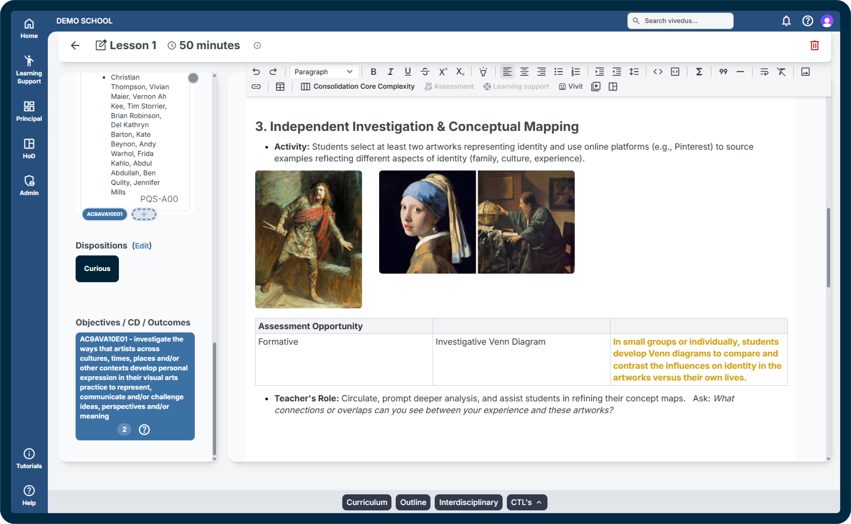Align text center

[524, 72]
